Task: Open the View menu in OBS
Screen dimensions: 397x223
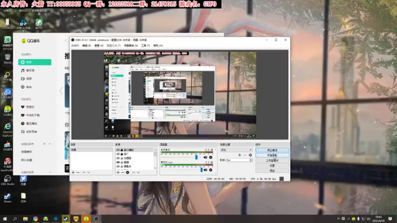Action: (99, 46)
